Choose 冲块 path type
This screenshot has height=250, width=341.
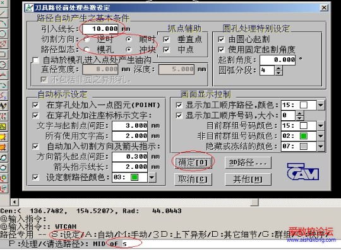point(129,50)
